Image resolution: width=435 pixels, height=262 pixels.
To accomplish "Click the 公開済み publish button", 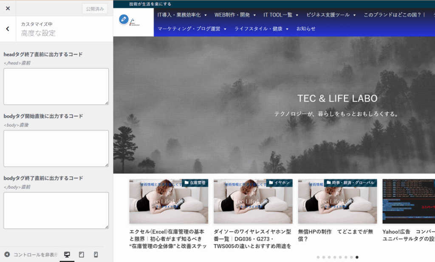I will (x=95, y=9).
